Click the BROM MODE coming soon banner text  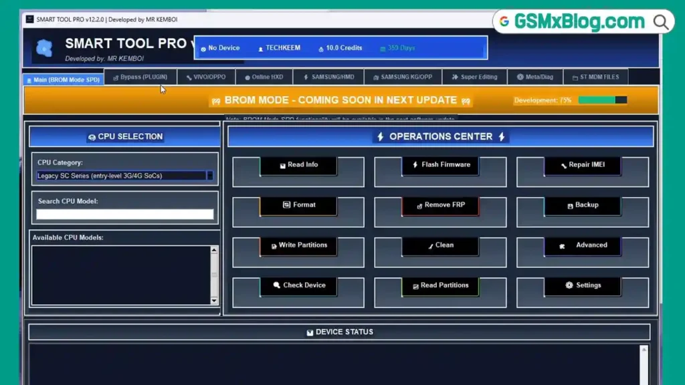340,100
